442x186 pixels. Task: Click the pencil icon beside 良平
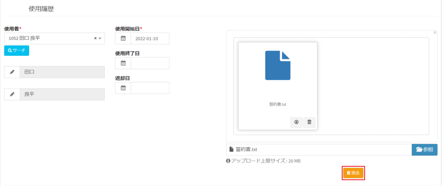(x=12, y=95)
